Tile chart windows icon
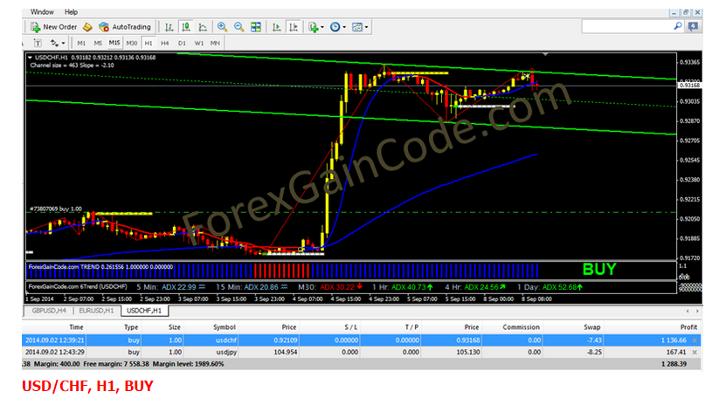 (255, 27)
